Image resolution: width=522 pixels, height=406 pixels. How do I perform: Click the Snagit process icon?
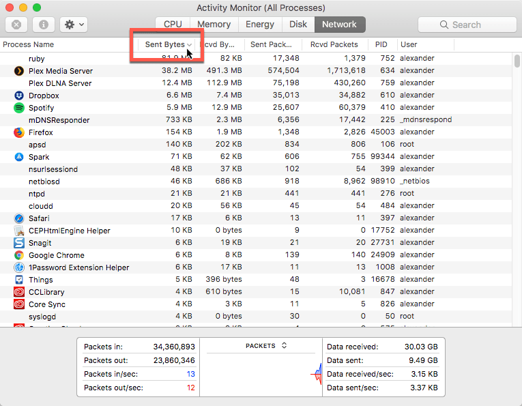tap(18, 243)
